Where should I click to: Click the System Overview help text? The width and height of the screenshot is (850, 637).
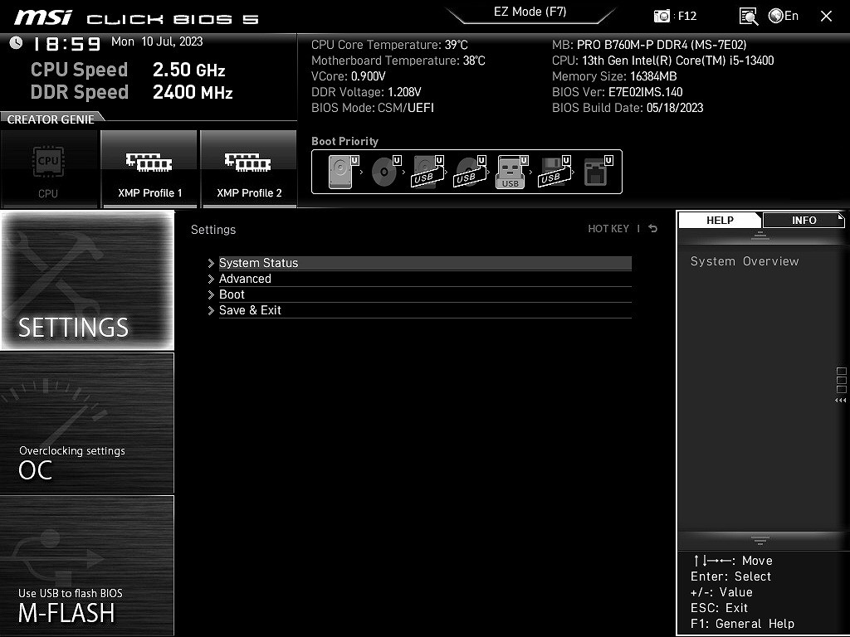tap(745, 261)
